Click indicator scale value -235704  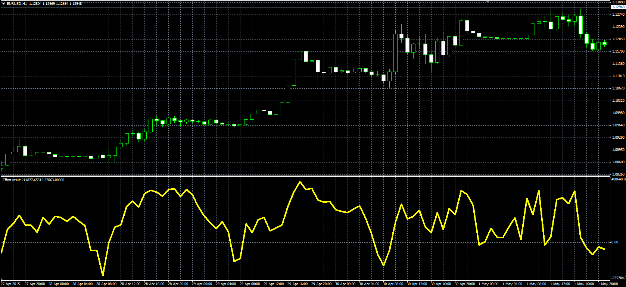pos(619,278)
